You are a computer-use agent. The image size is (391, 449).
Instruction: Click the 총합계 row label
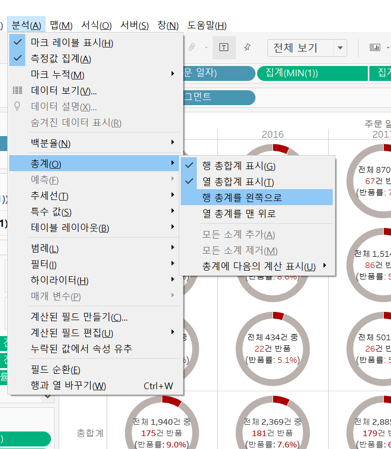[x=90, y=433]
